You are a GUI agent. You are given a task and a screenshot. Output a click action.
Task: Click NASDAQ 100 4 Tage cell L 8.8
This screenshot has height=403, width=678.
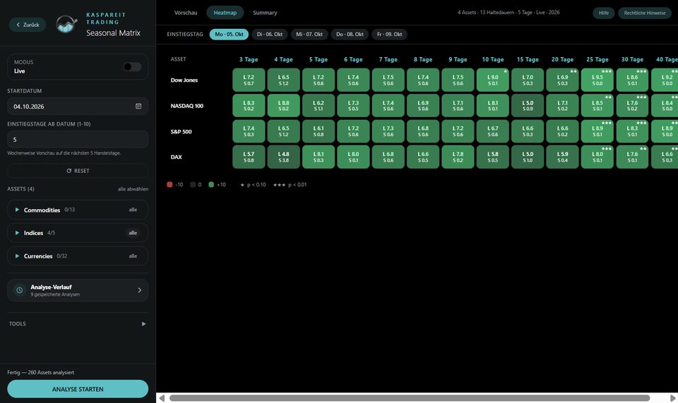click(284, 105)
